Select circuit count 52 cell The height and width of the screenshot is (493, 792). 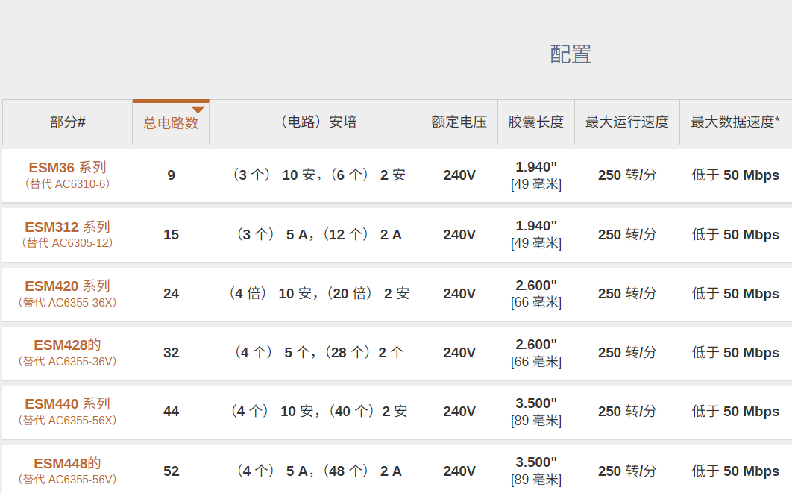[172, 471]
